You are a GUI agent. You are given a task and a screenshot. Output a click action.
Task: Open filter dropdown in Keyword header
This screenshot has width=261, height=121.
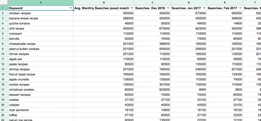pyautogui.click(x=71, y=8)
